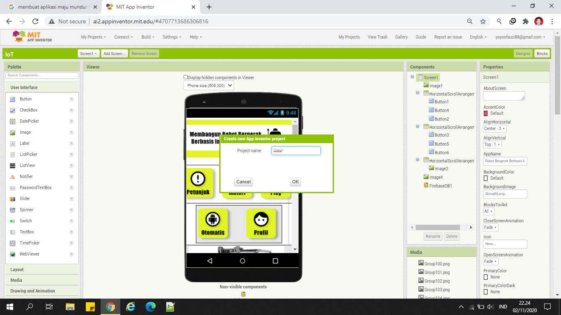This screenshot has height=315, width=561.
Task: Select the TimePicker palette component icon
Action: pos(12,243)
